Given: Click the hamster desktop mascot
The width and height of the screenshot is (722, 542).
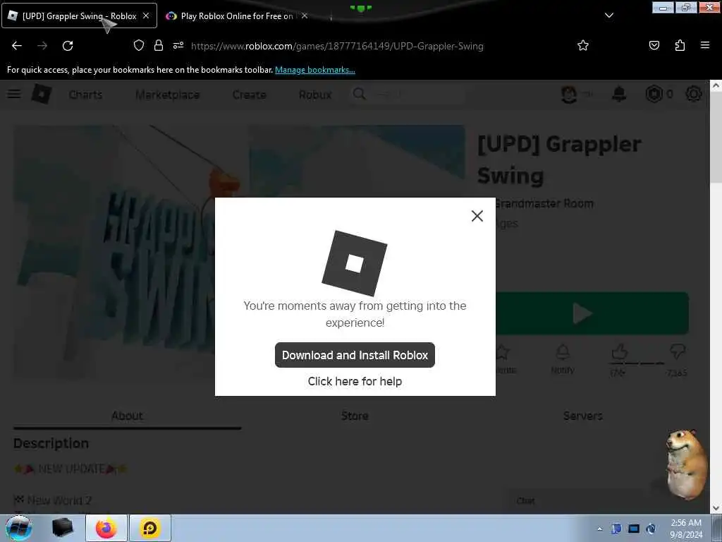Looking at the screenshot, I should (x=685, y=464).
